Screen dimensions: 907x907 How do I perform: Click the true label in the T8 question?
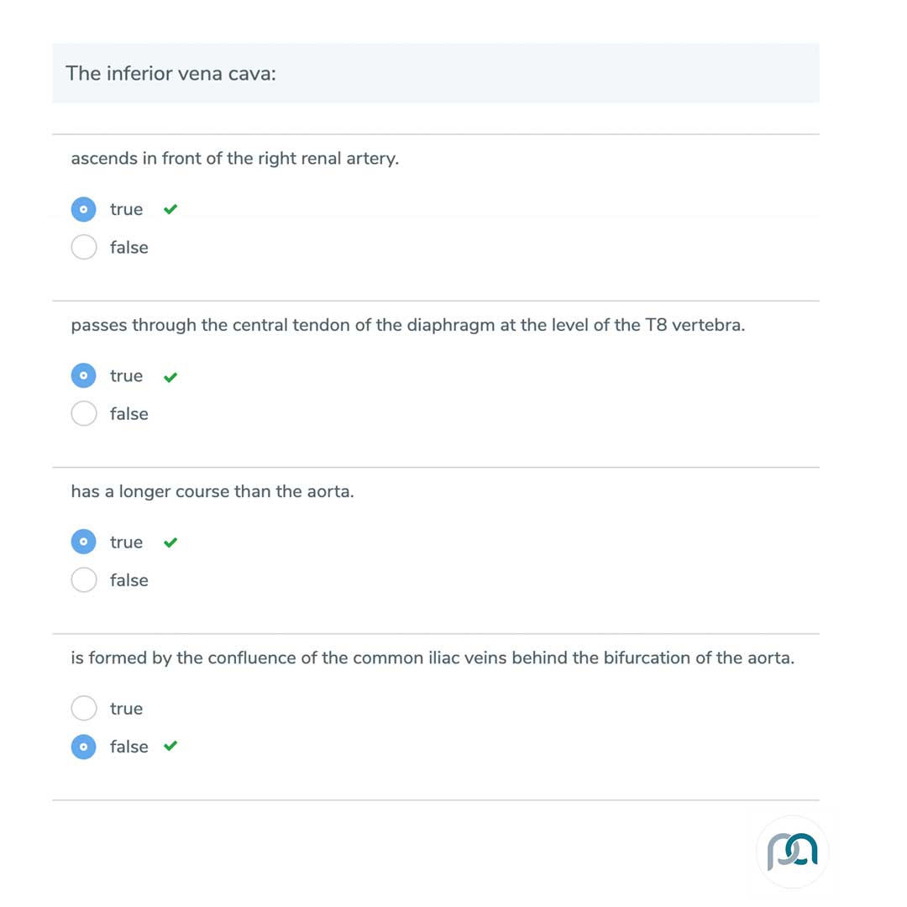pyautogui.click(x=126, y=375)
